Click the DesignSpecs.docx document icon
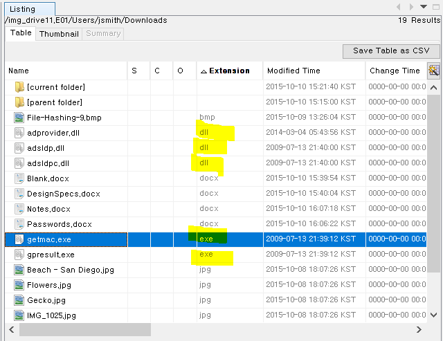 click(19, 194)
